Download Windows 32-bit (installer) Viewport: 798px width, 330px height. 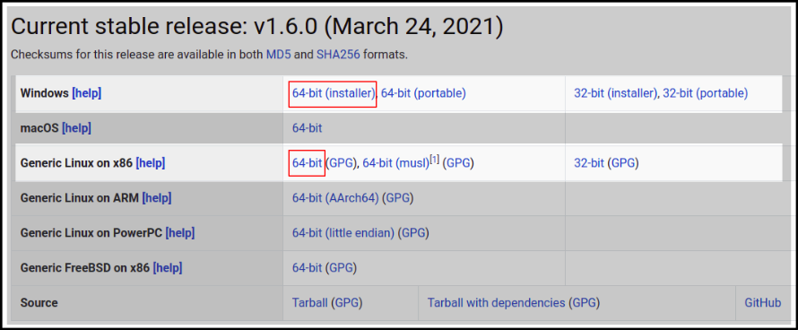click(615, 93)
